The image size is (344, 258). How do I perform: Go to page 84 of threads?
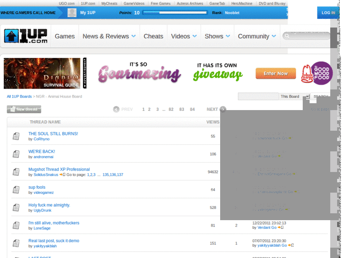192,109
